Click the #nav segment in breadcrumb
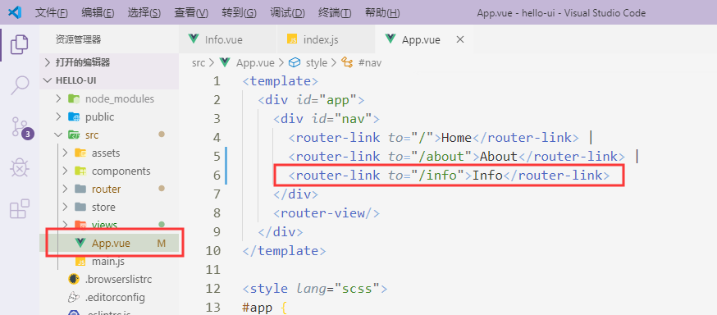 (370, 62)
